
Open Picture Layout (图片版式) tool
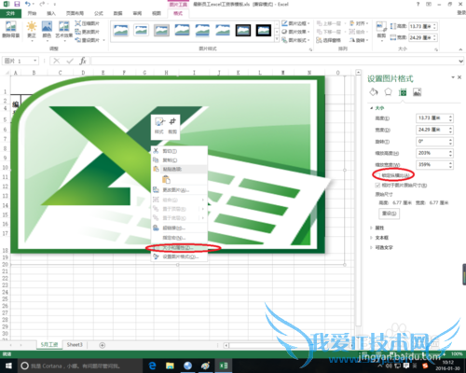(x=295, y=40)
